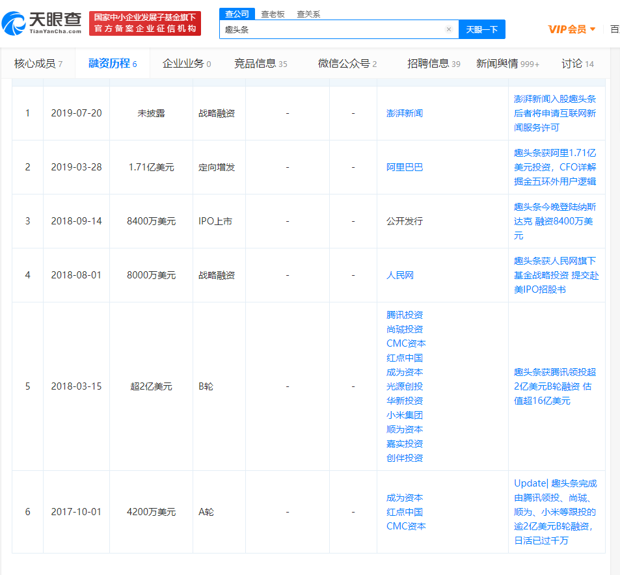620x575 pixels.
Task: Open CMC资本 link in B轮 row
Action: point(406,343)
